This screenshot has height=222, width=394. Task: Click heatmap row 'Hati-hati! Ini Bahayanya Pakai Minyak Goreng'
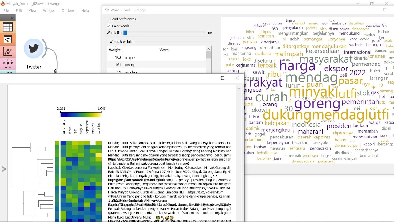coord(170,188)
